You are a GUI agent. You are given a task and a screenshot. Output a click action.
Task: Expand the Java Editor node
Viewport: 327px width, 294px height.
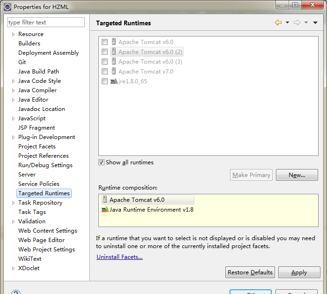coord(13,100)
